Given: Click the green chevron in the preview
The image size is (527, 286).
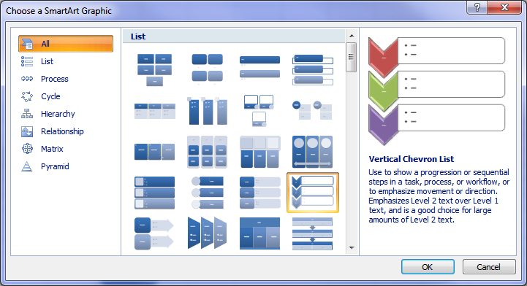Looking at the screenshot, I should pyautogui.click(x=383, y=90).
